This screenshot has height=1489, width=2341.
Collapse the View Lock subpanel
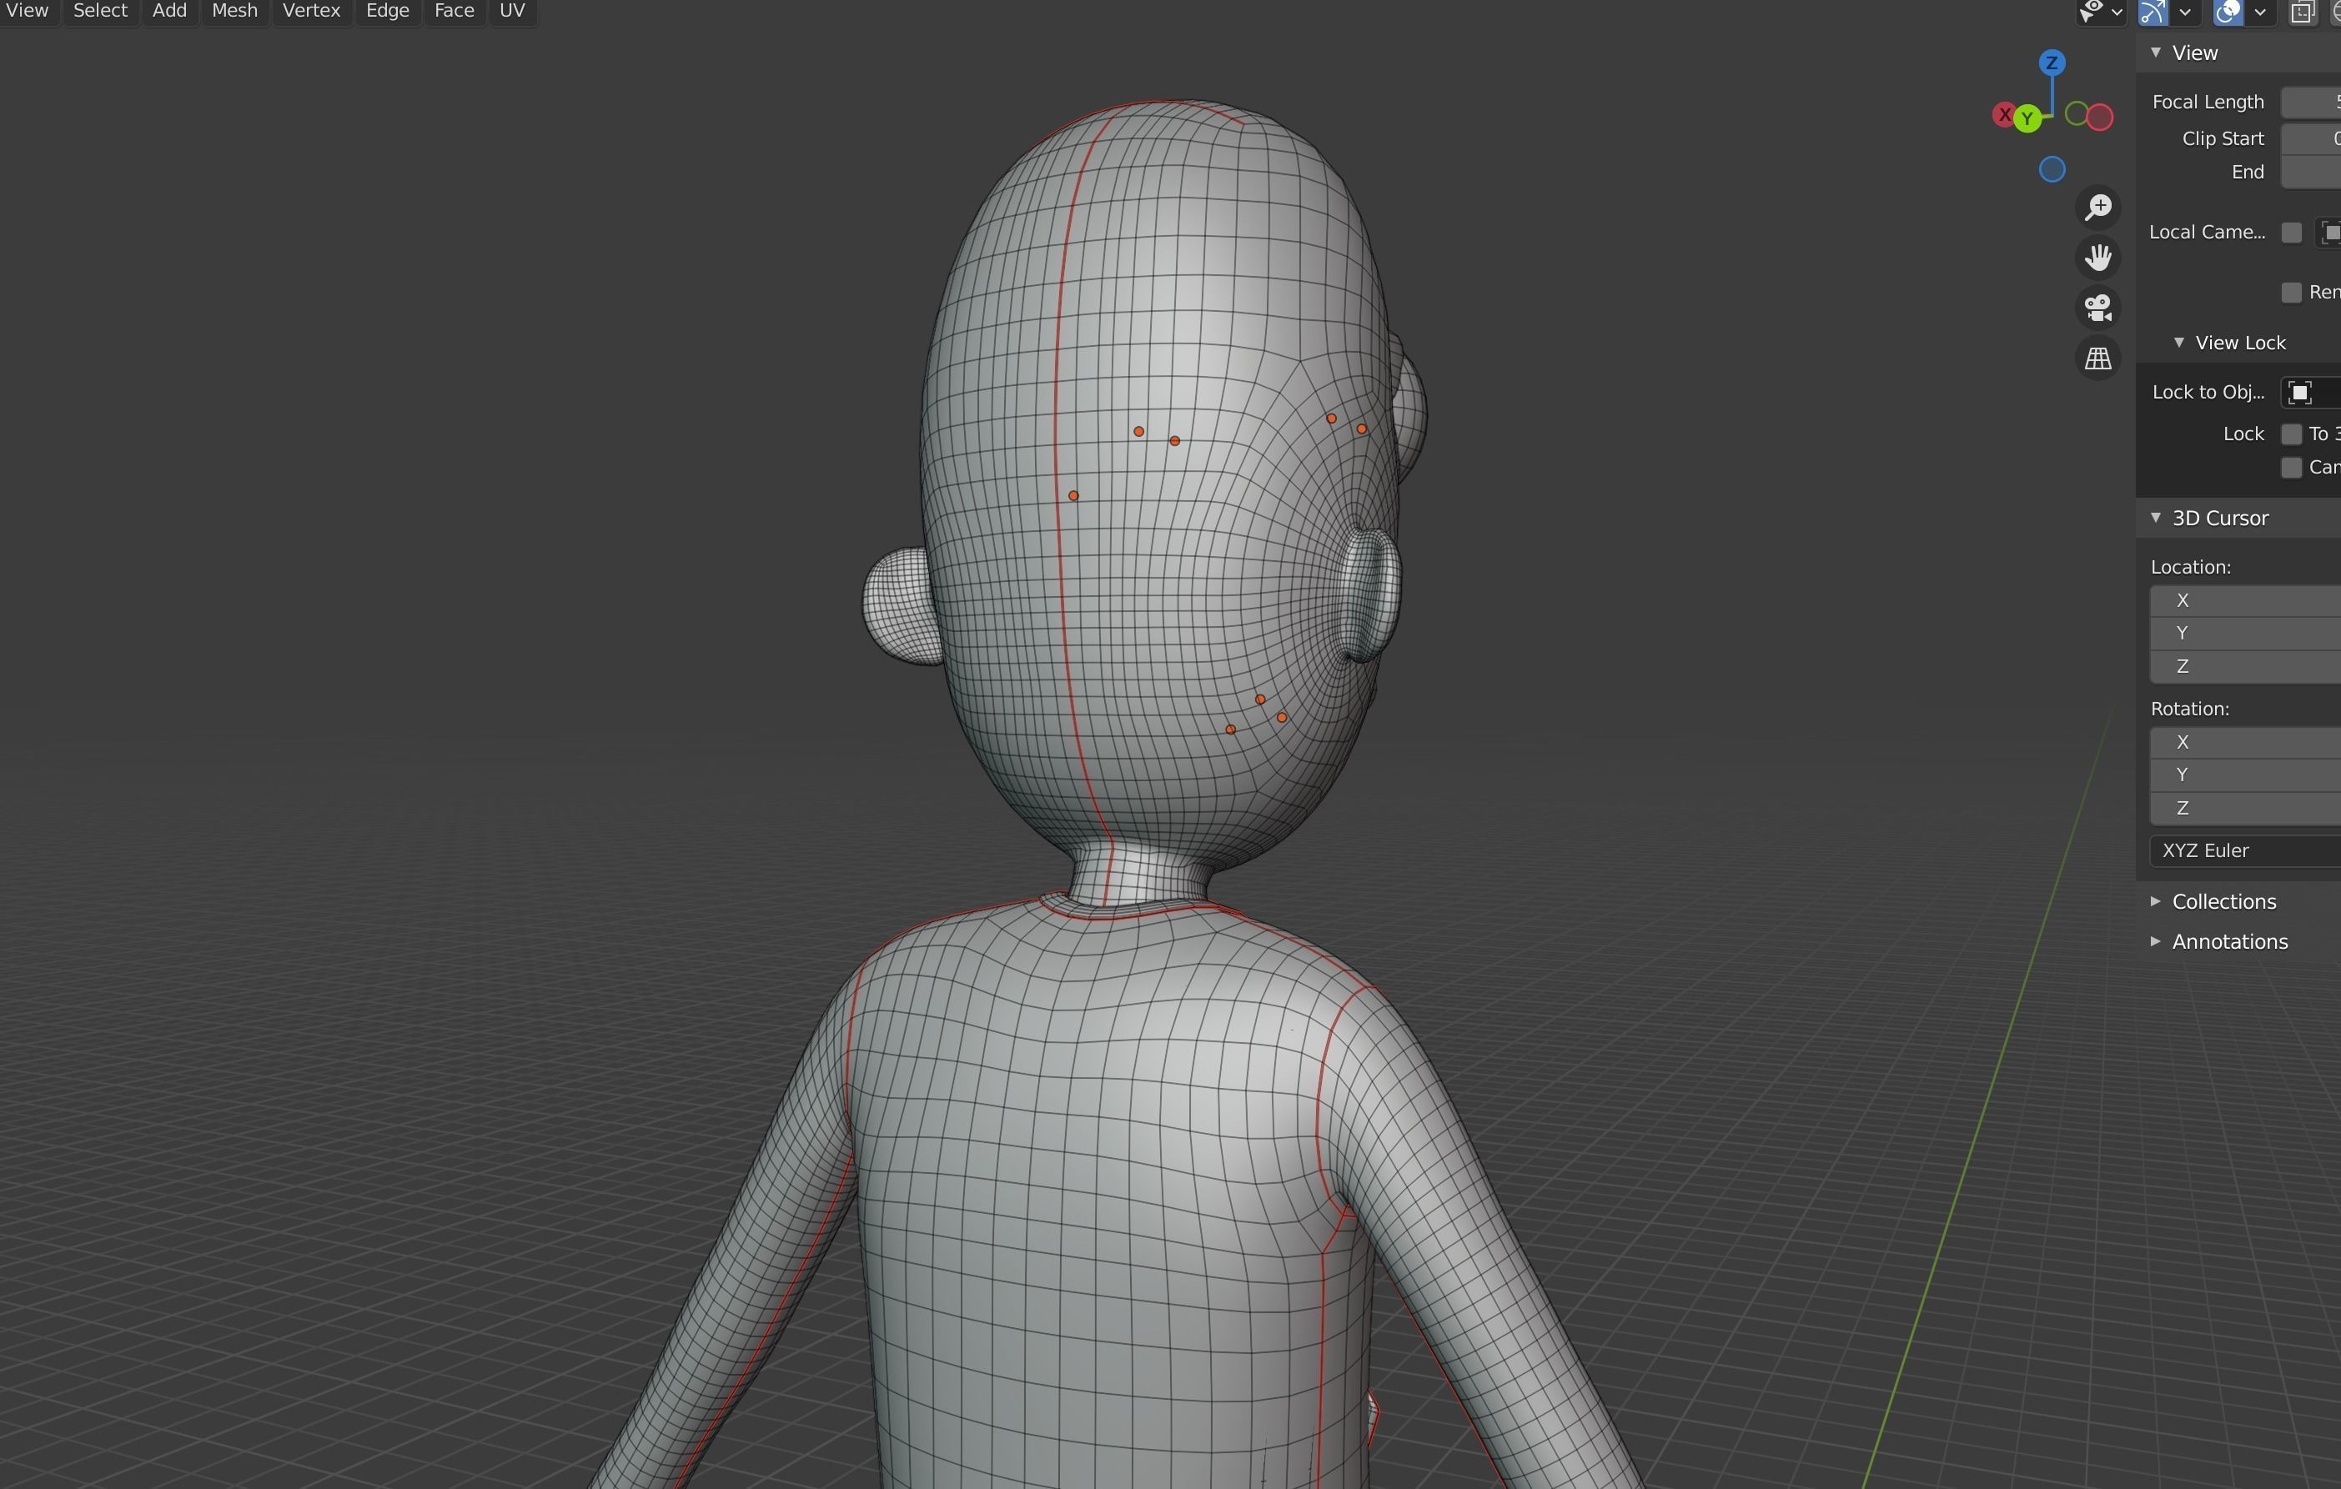pyautogui.click(x=2178, y=342)
